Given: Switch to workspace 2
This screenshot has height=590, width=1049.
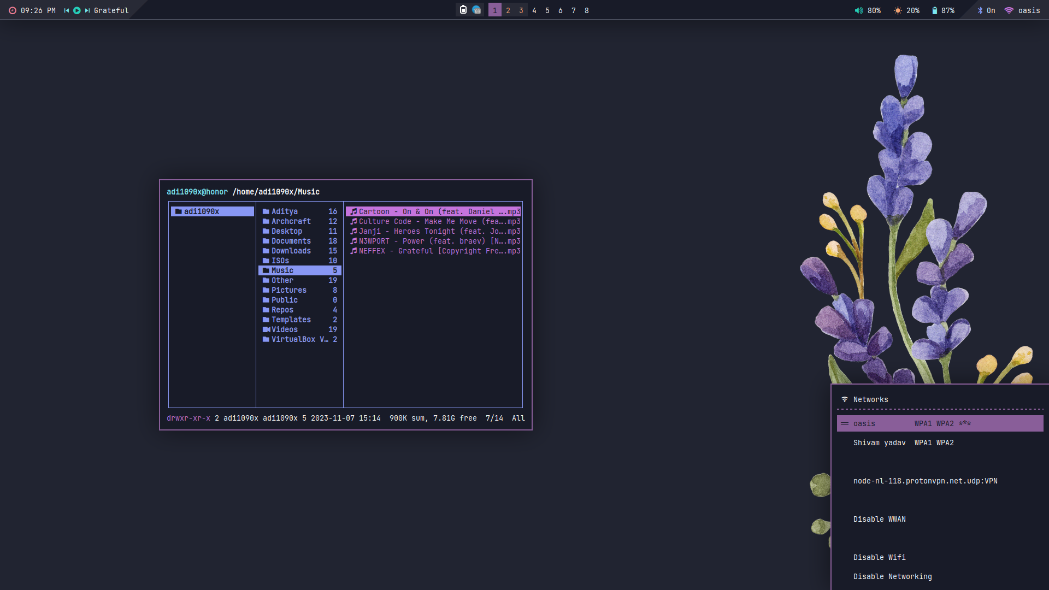Looking at the screenshot, I should pyautogui.click(x=508, y=10).
